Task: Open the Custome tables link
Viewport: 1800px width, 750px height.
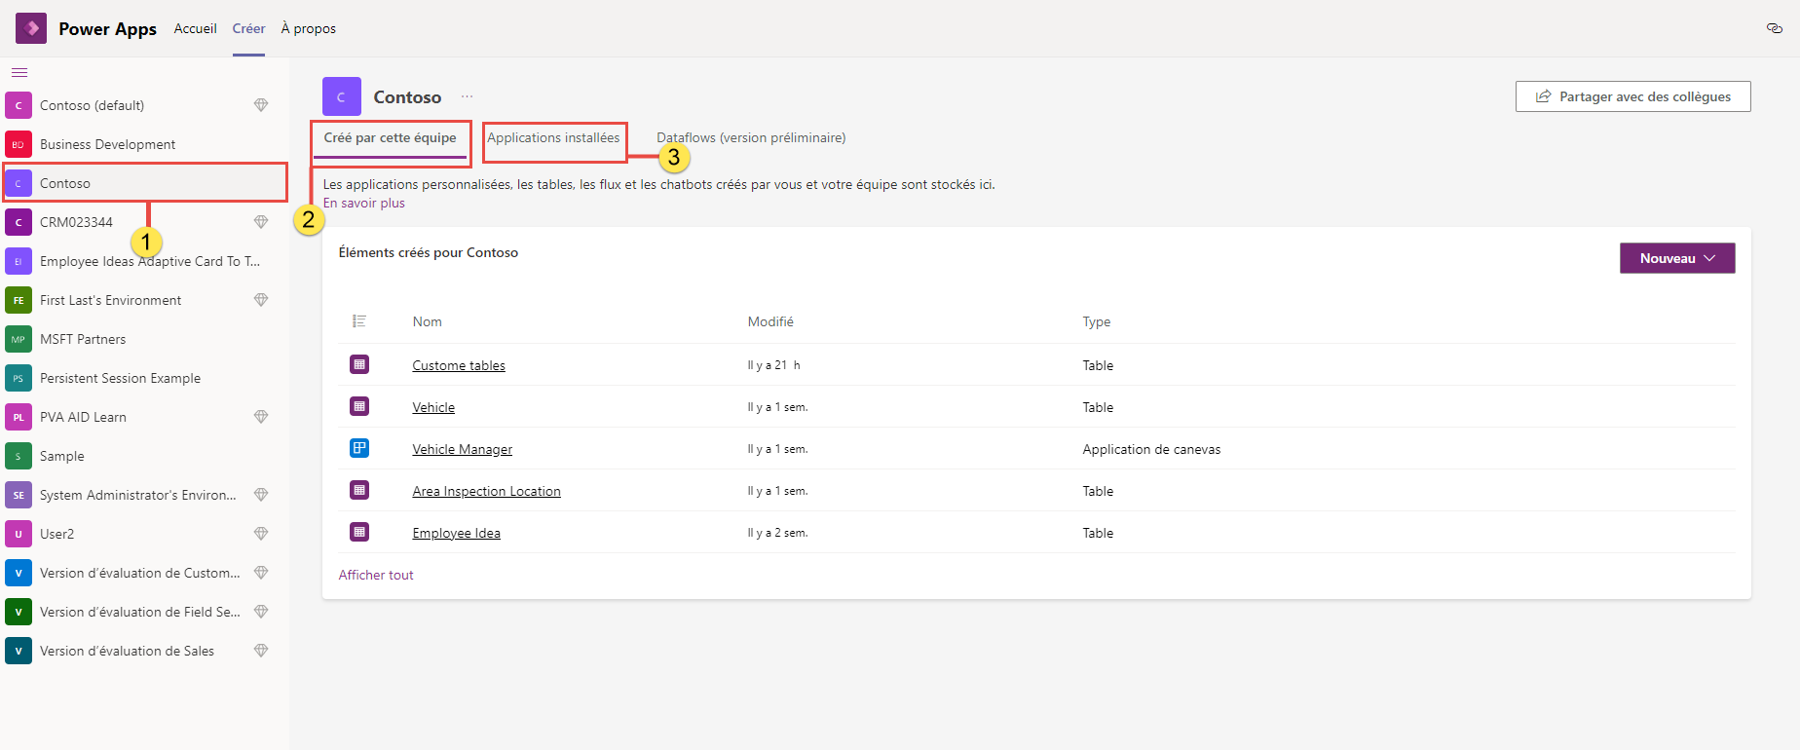Action: click(x=459, y=365)
